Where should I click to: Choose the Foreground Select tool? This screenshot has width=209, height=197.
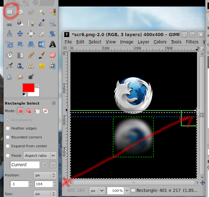[20, 23]
